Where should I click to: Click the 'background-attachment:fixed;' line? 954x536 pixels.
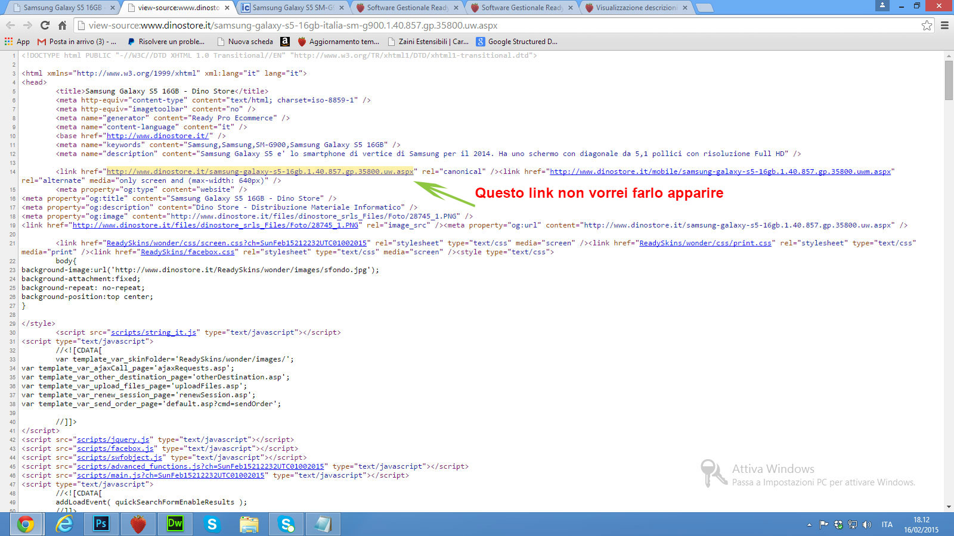coord(81,279)
